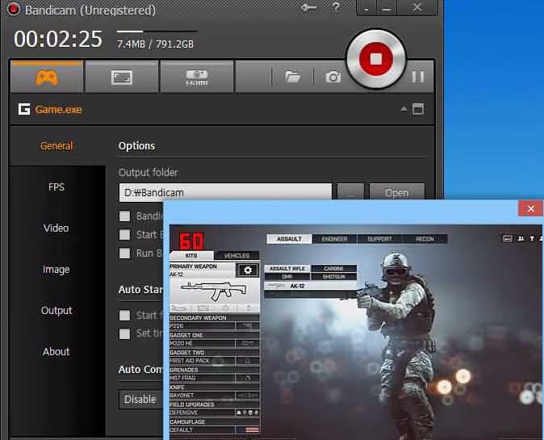Collapse the panel with the small up arrow
This screenshot has width=544, height=440.
403,109
